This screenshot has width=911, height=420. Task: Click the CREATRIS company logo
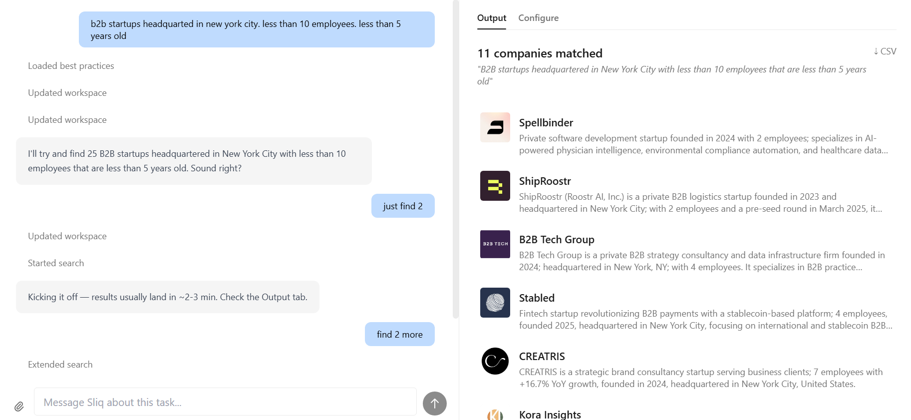[495, 361]
